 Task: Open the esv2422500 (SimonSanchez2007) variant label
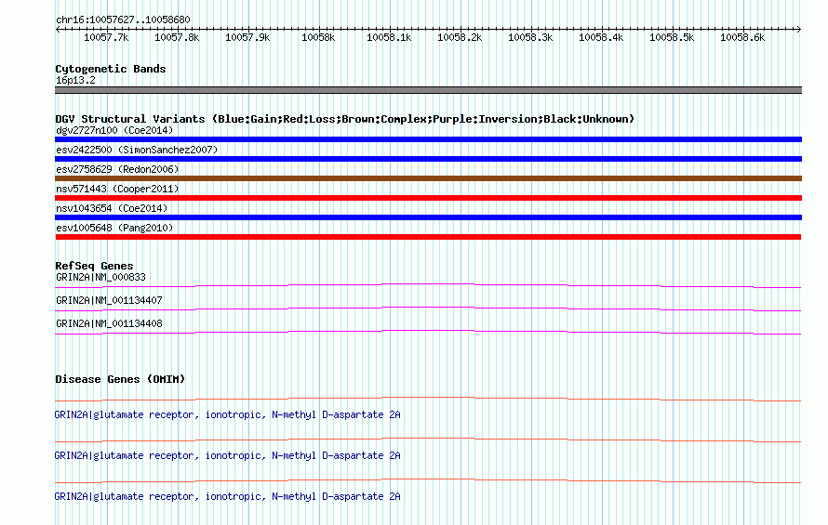click(x=137, y=150)
